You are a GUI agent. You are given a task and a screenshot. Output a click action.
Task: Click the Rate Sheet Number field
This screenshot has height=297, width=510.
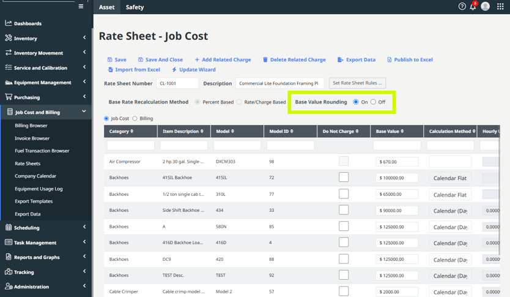coord(177,83)
